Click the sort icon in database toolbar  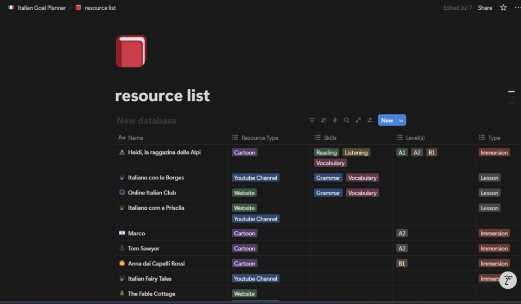tap(323, 120)
